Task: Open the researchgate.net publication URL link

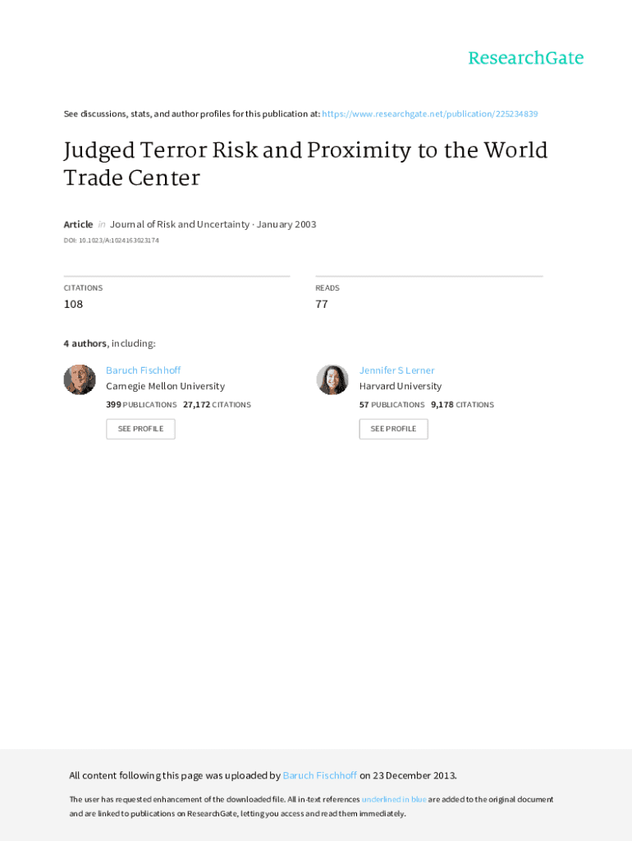Action: [430, 114]
